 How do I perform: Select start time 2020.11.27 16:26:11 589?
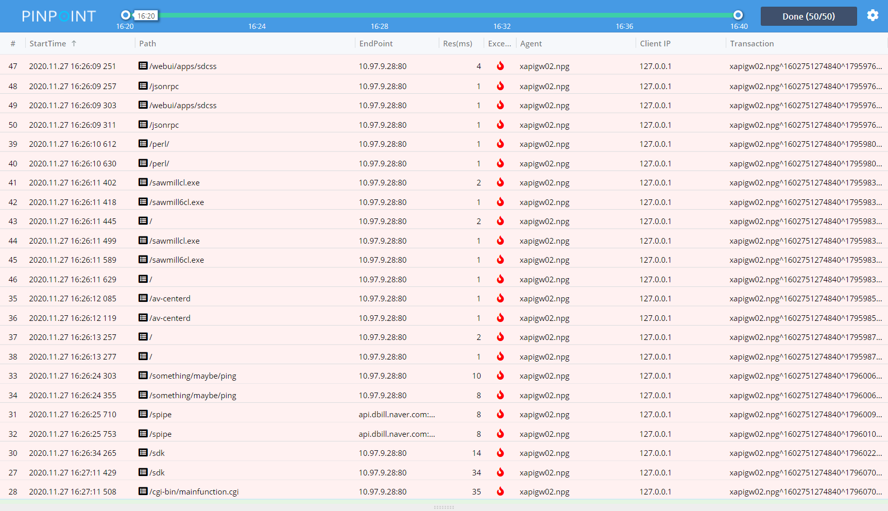coord(73,260)
